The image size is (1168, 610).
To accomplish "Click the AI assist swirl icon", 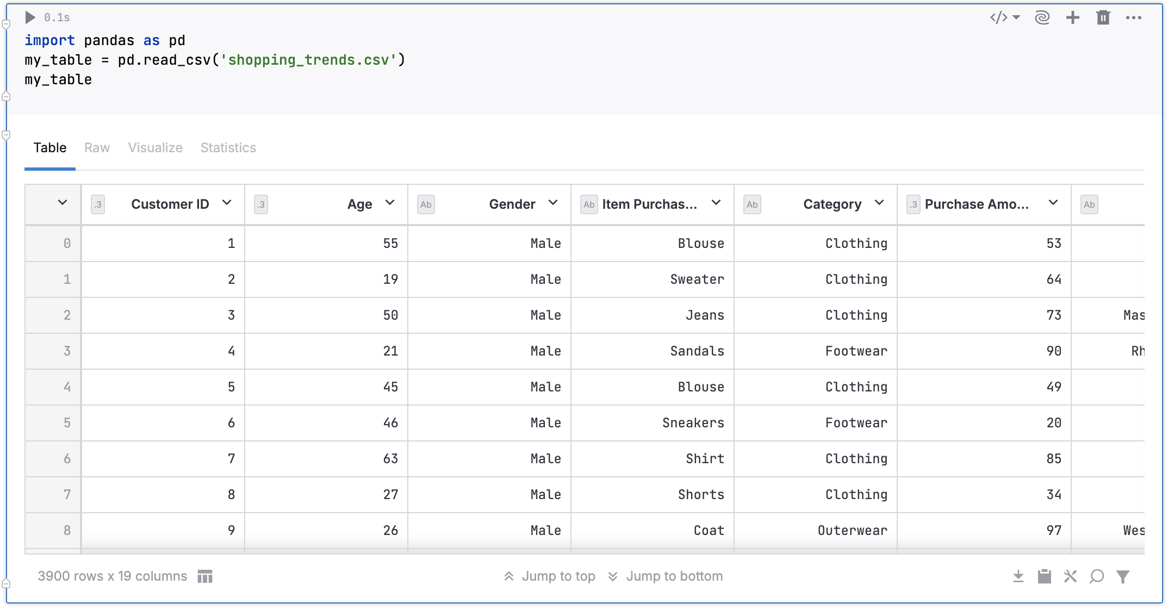I will [x=1042, y=17].
